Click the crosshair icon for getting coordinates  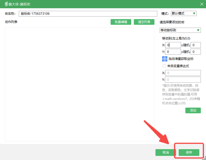pos(165,59)
